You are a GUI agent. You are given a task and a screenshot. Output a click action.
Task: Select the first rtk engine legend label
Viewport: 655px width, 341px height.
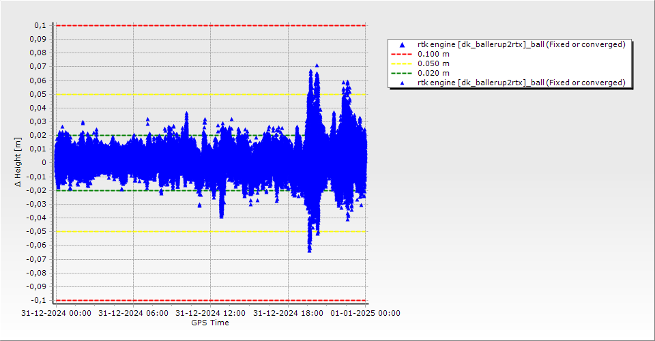tap(521, 44)
